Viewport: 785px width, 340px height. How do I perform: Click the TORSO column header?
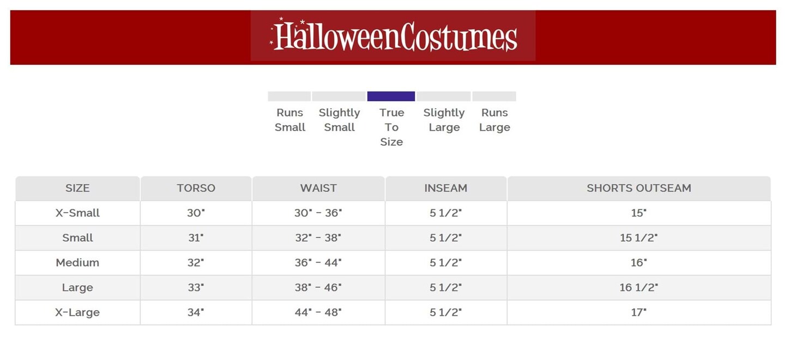(x=196, y=188)
